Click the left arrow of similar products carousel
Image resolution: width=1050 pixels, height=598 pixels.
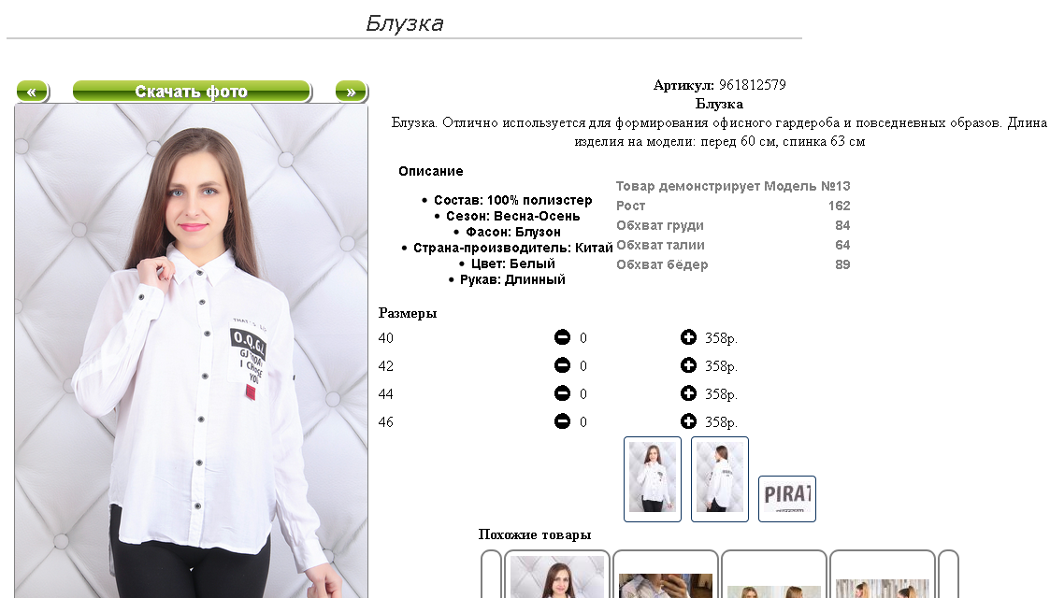(492, 574)
